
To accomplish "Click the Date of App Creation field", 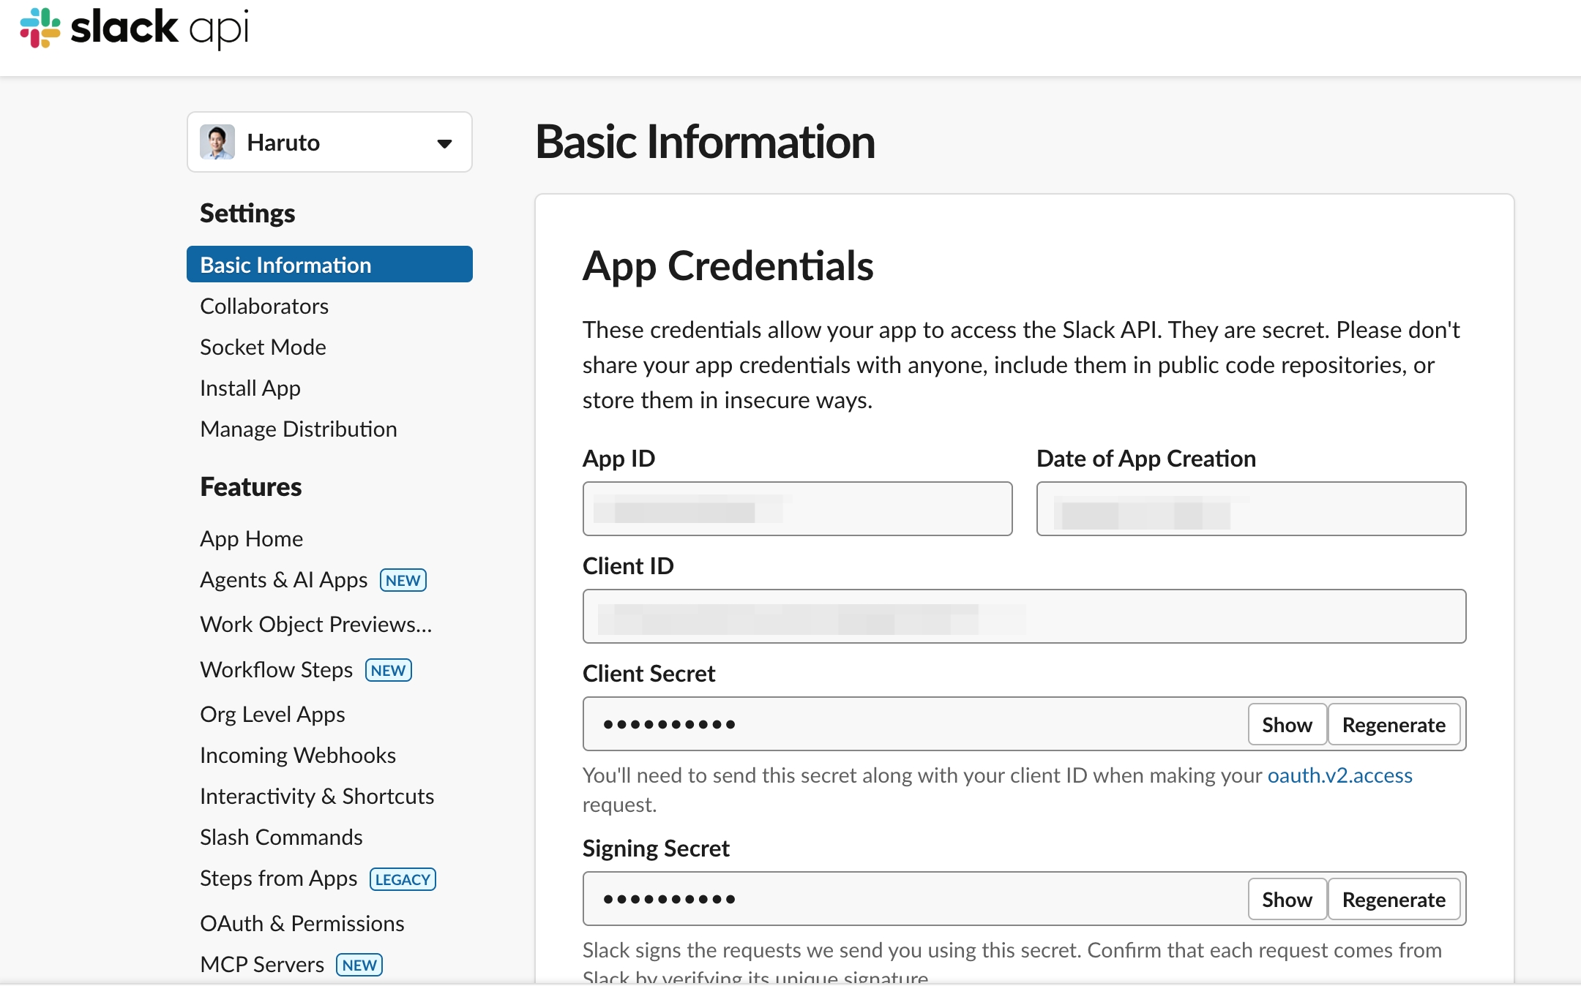I will point(1251,508).
